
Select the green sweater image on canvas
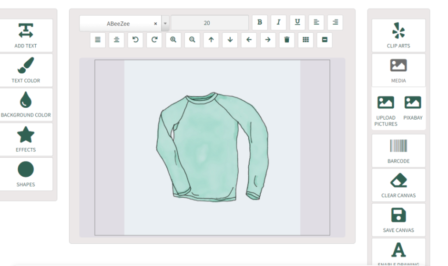pyautogui.click(x=213, y=147)
